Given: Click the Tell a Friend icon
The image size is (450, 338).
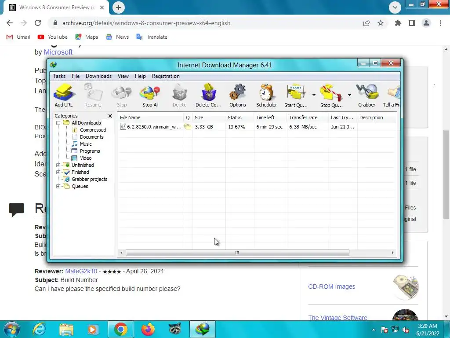Looking at the screenshot, I should pyautogui.click(x=392, y=95).
